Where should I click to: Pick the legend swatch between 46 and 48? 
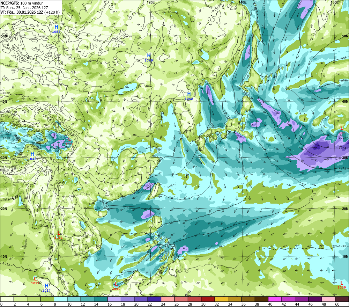pyautogui.click(x=315, y=299)
